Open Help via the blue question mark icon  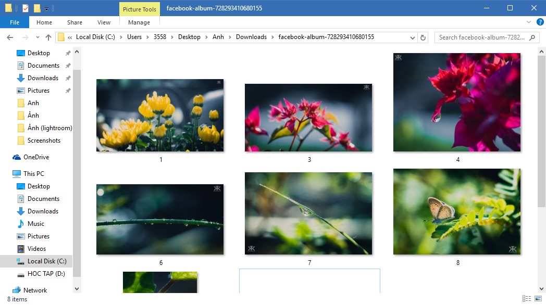pos(540,22)
